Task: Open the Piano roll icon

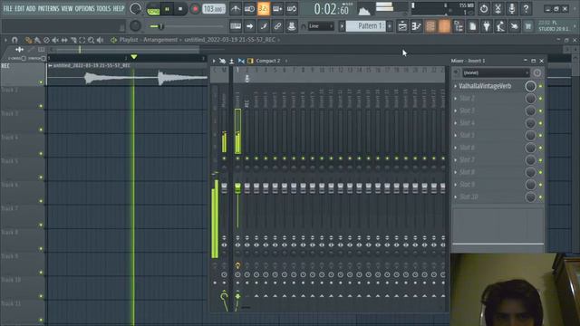Action: [x=416, y=26]
